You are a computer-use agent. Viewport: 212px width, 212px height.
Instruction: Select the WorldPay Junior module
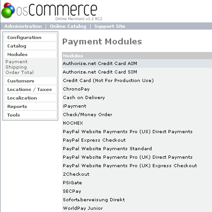pyautogui.click(x=137, y=208)
